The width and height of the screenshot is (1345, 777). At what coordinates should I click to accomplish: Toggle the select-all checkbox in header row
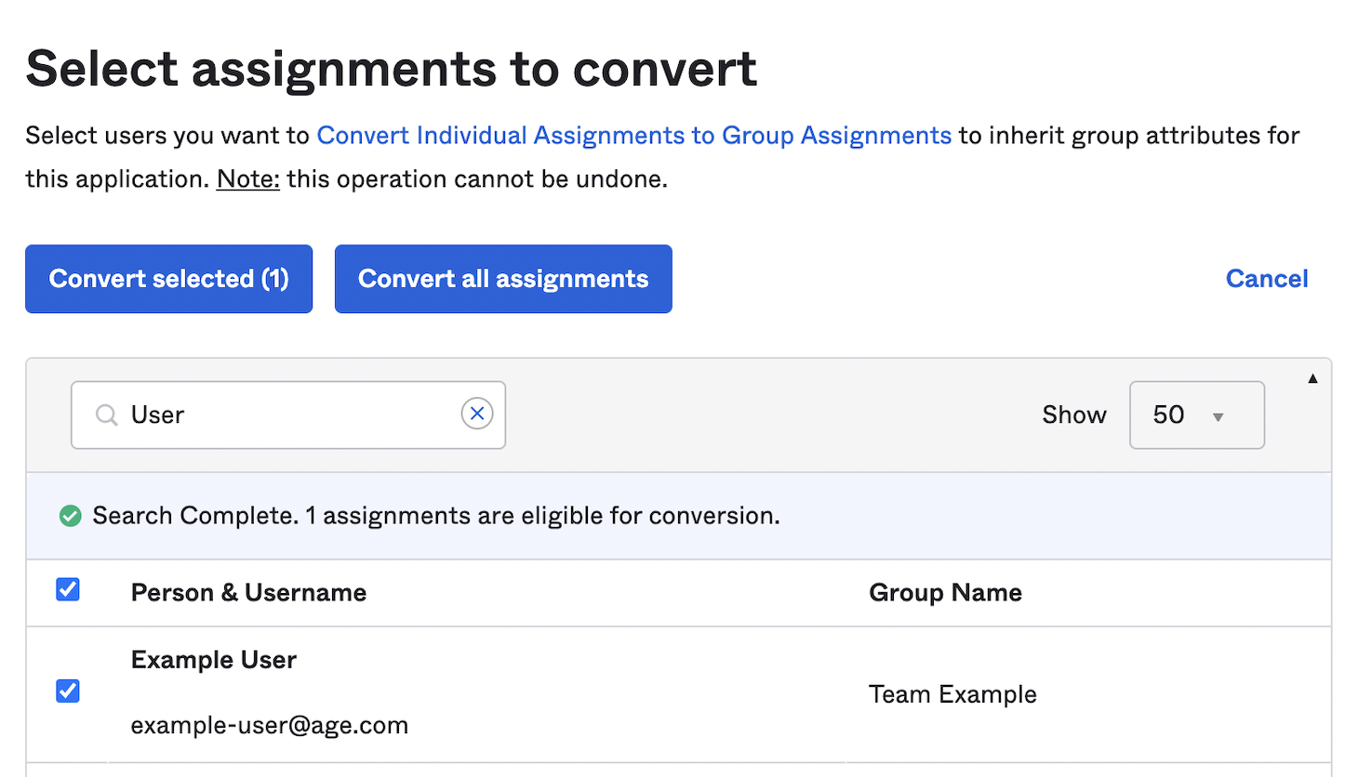pos(68,589)
